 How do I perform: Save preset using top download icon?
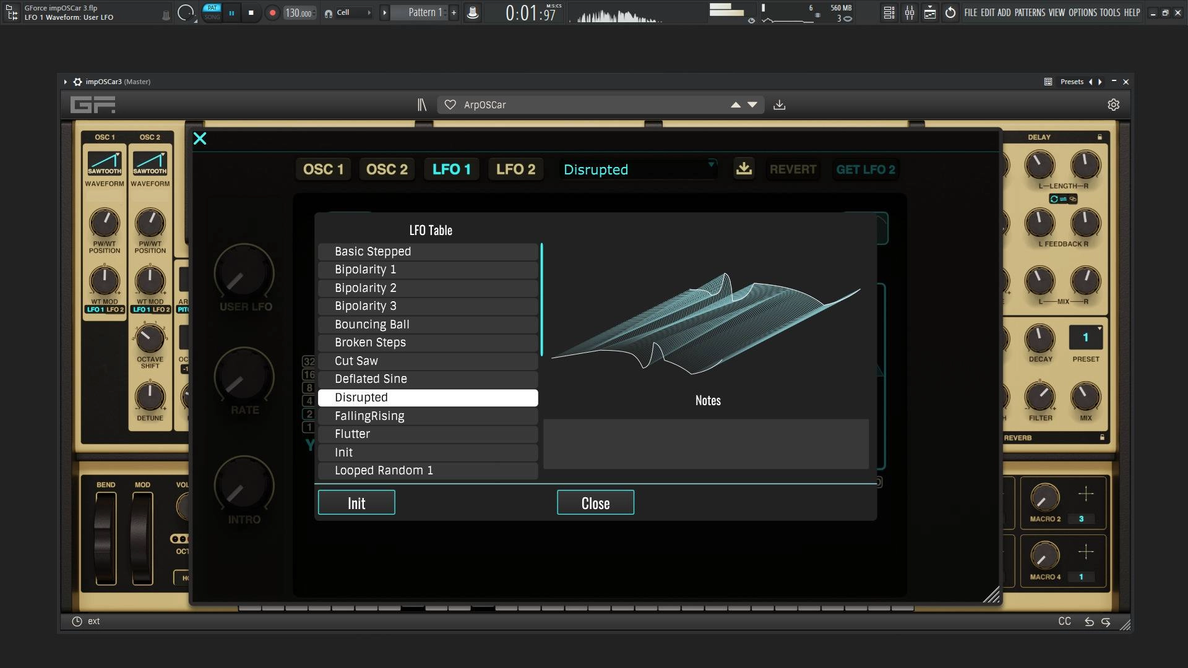pyautogui.click(x=780, y=105)
